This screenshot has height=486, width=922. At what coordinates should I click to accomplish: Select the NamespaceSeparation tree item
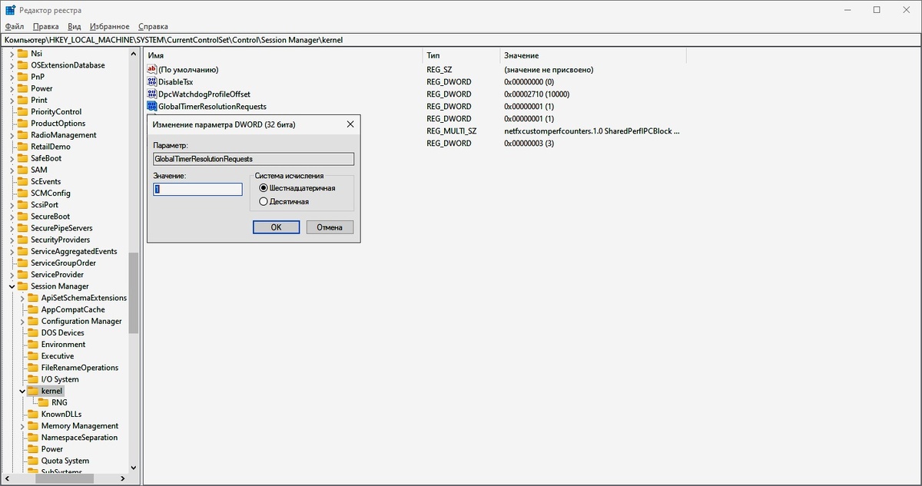click(x=80, y=438)
